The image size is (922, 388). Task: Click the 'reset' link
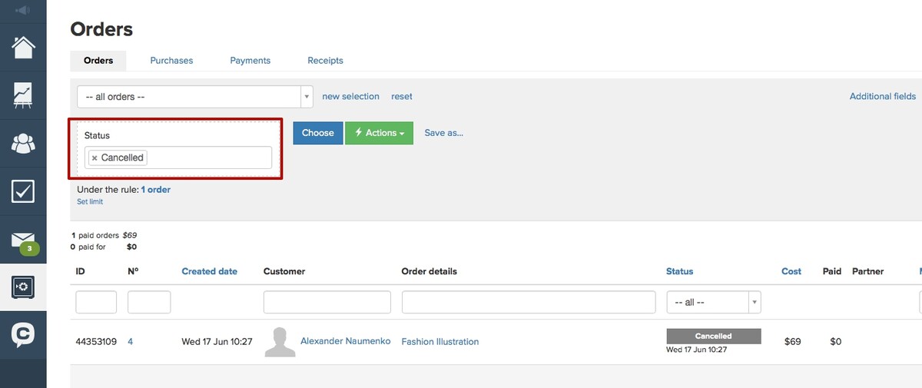pyautogui.click(x=402, y=97)
